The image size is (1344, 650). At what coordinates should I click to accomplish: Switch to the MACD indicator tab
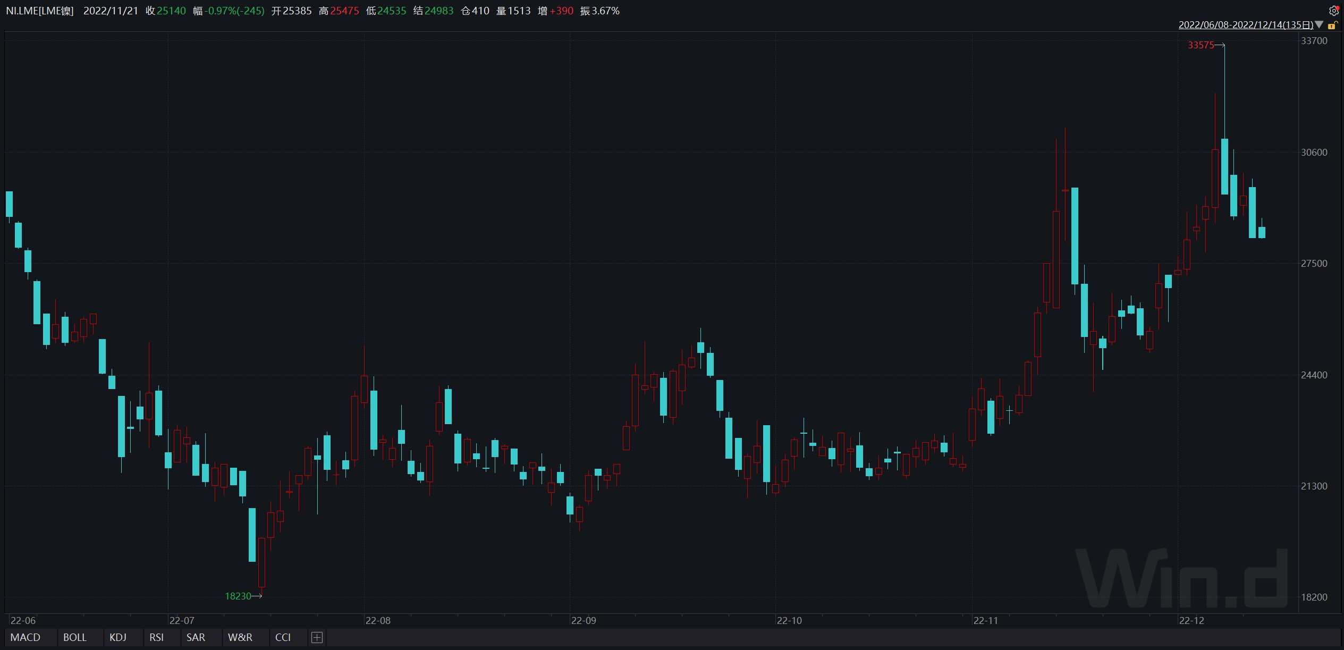point(25,637)
